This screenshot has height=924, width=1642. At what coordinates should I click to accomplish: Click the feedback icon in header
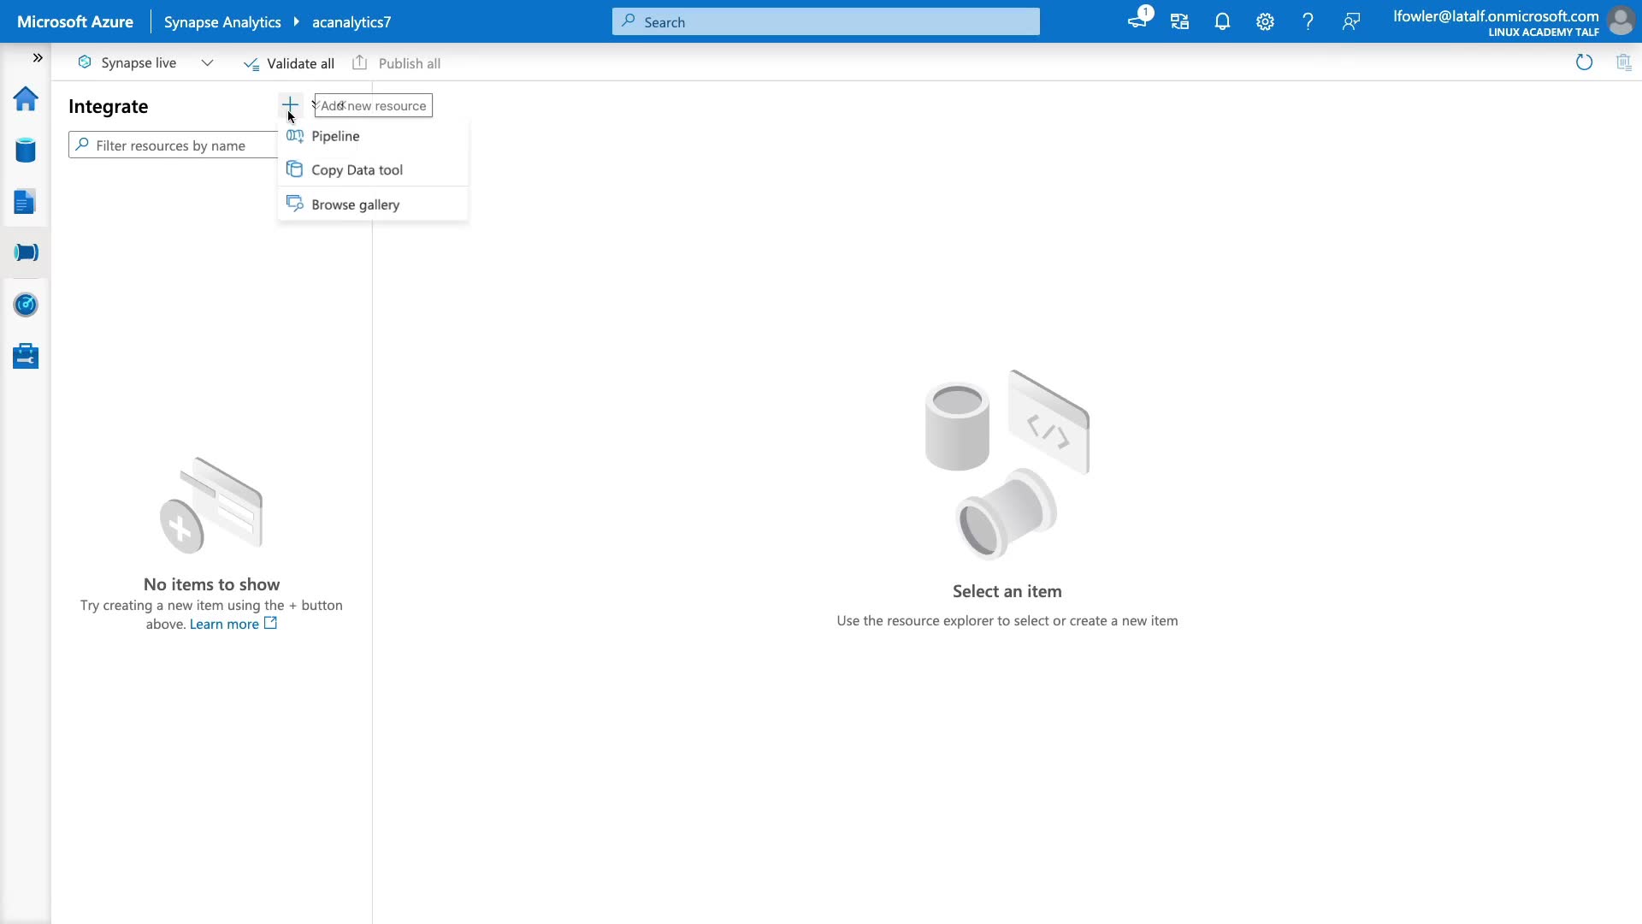click(x=1351, y=22)
